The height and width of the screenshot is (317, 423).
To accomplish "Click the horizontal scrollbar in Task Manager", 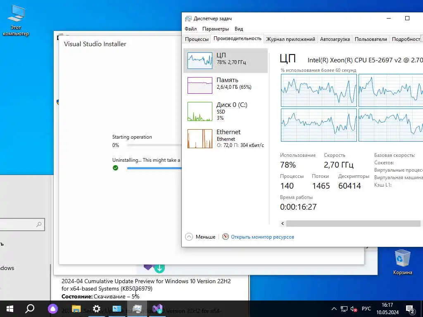I will [x=353, y=223].
